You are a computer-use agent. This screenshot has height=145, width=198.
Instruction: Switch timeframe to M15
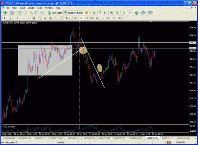coord(86,18)
